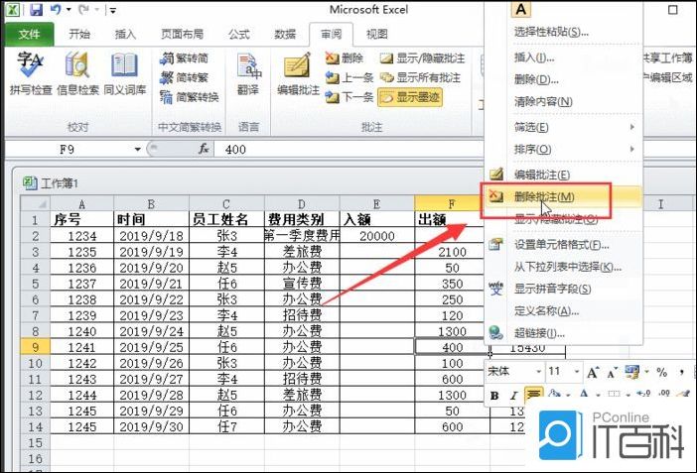Click the font color A swatch
The height and width of the screenshot is (473, 697).
tap(584, 394)
